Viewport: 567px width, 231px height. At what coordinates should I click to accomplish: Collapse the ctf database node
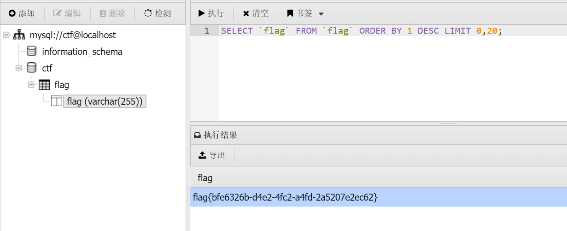(x=18, y=68)
